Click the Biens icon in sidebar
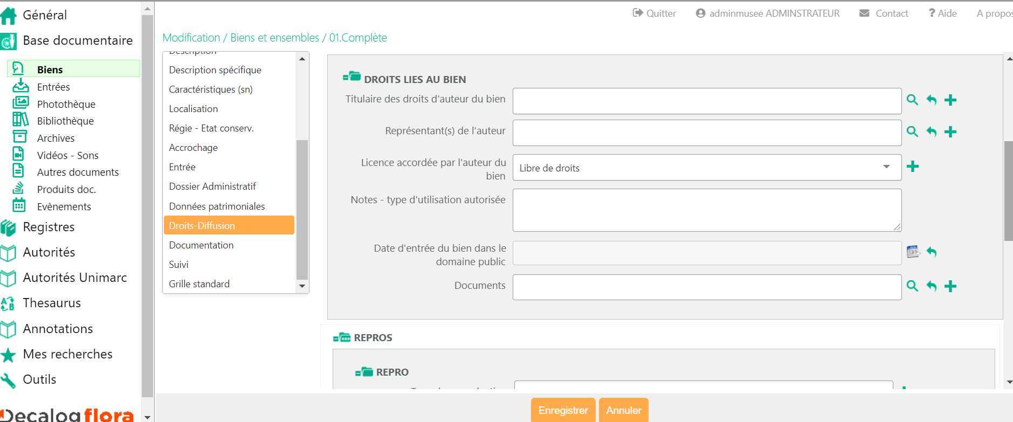 [x=18, y=68]
